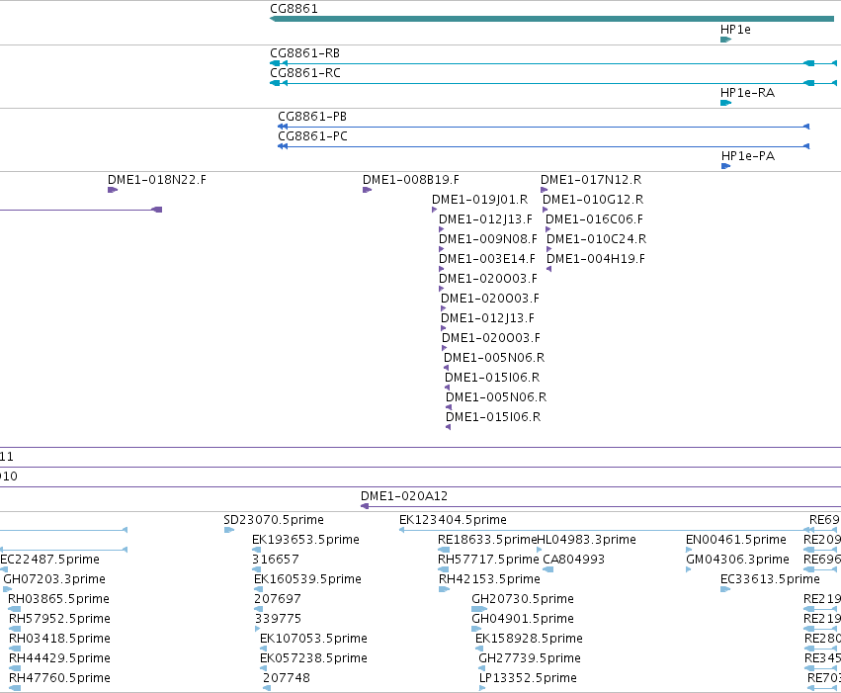
Task: Click the DME1-010G12.R feature label
Action: [593, 200]
